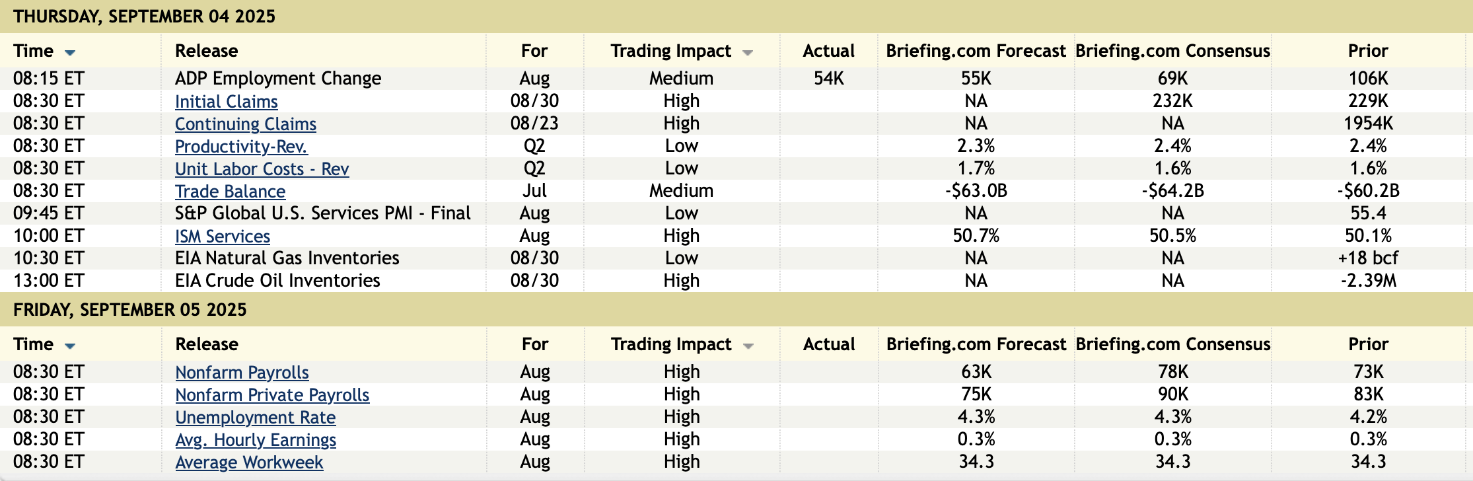Open the Avg. Hourly Earnings link
Image resolution: width=1473 pixels, height=481 pixels.
pyautogui.click(x=256, y=440)
